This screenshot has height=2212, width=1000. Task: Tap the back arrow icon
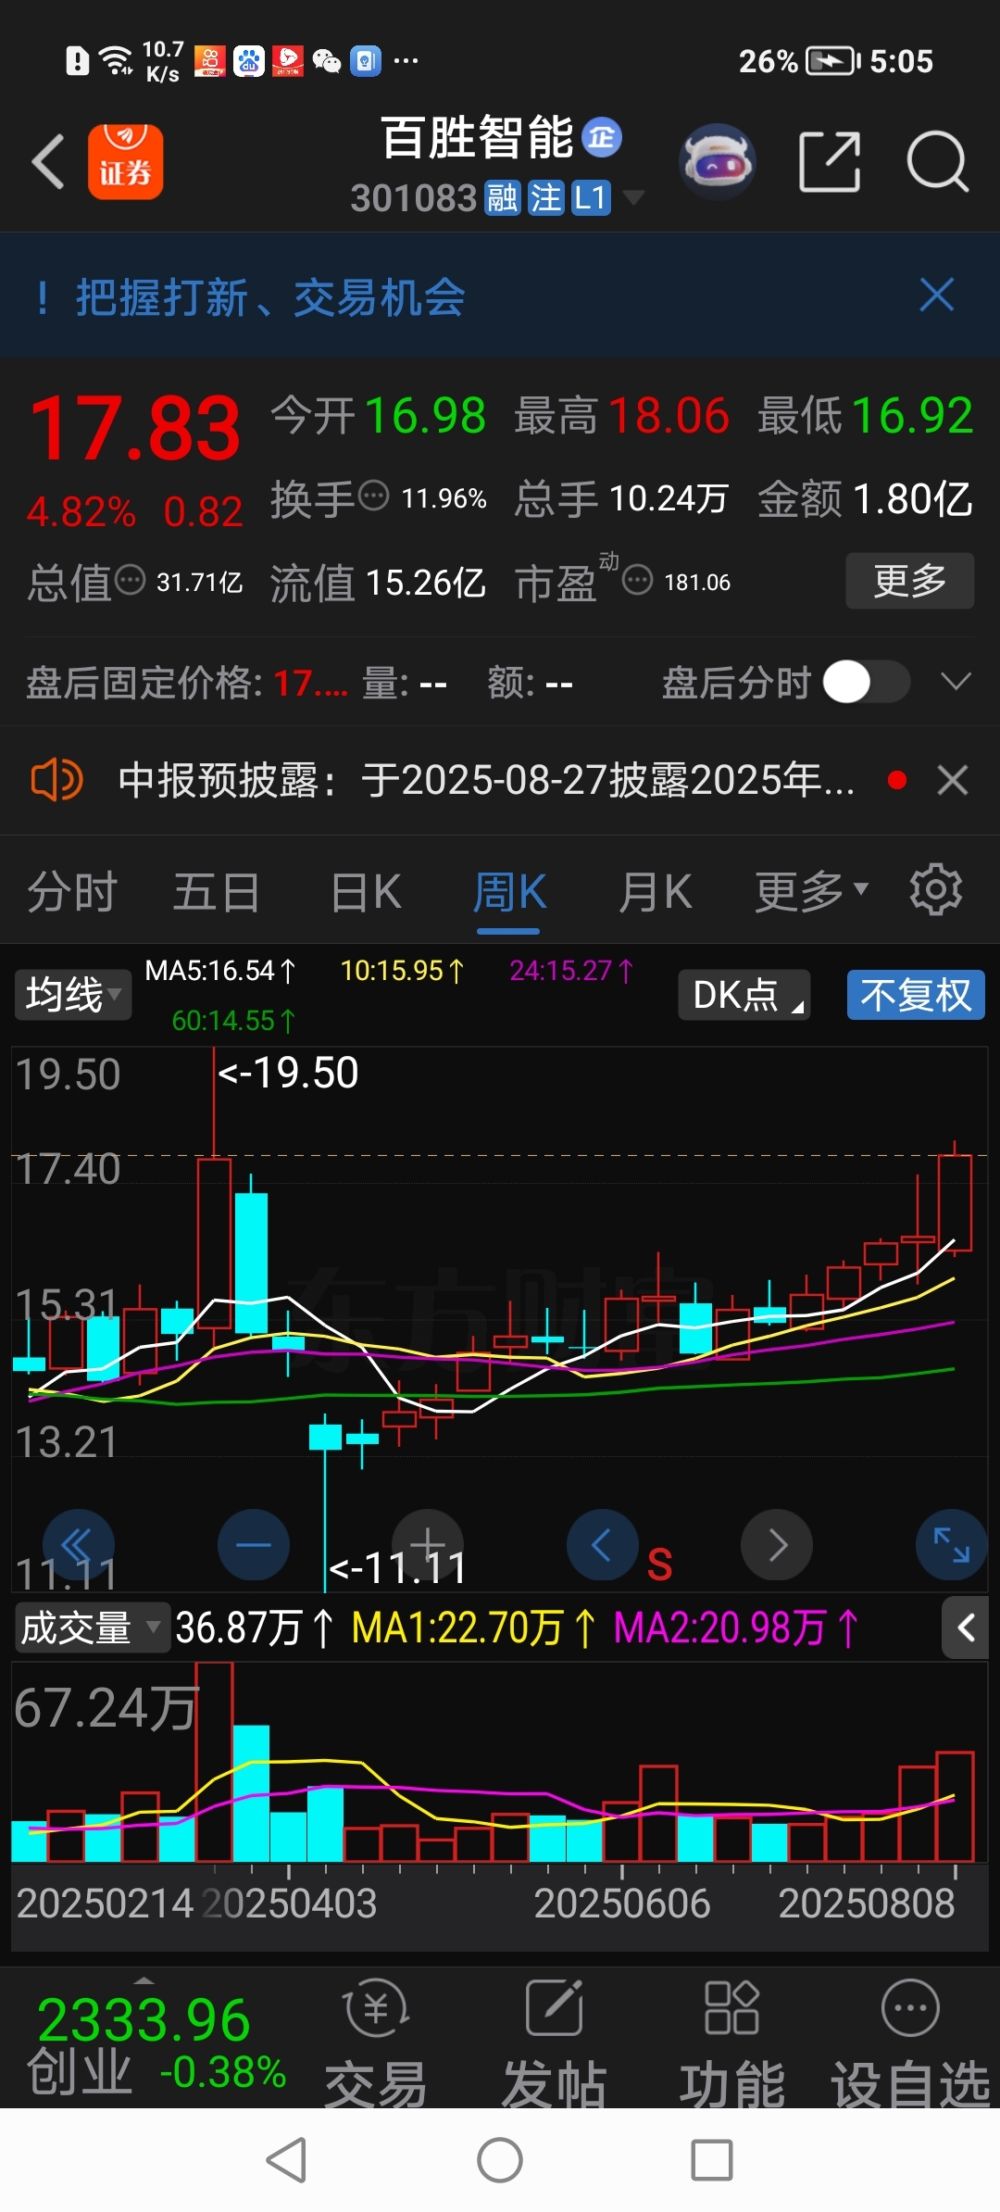click(x=48, y=162)
